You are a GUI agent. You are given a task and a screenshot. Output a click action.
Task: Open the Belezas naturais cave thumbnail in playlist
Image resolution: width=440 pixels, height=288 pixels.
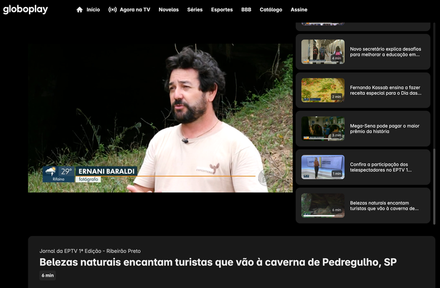[323, 205]
